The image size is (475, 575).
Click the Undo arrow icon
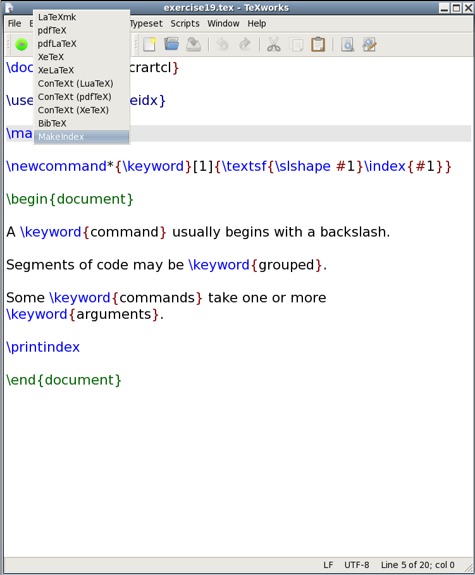point(223,44)
